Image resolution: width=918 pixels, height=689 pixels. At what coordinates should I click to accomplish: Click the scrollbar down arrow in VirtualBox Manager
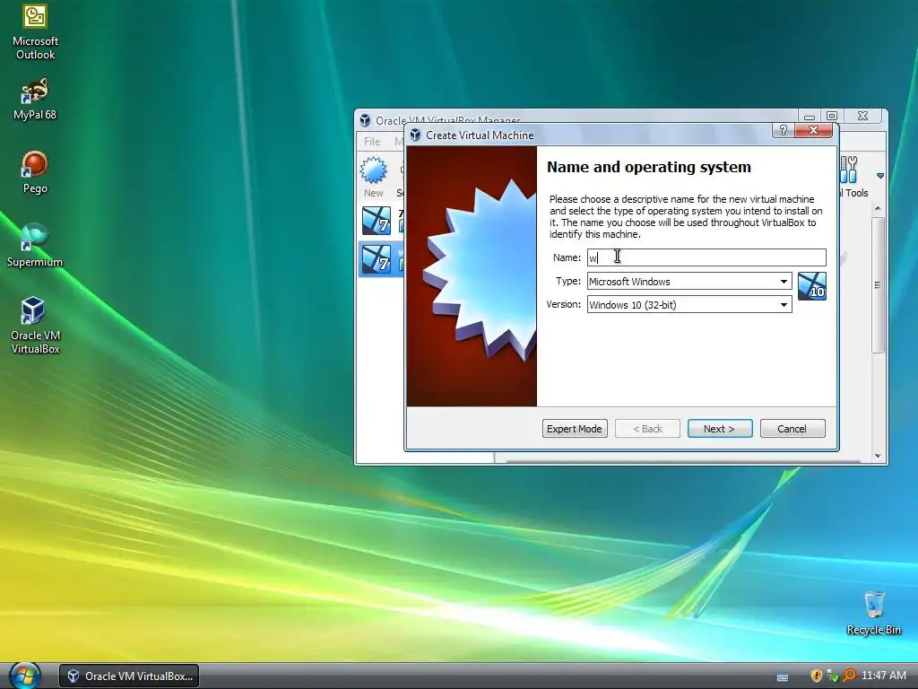point(877,456)
